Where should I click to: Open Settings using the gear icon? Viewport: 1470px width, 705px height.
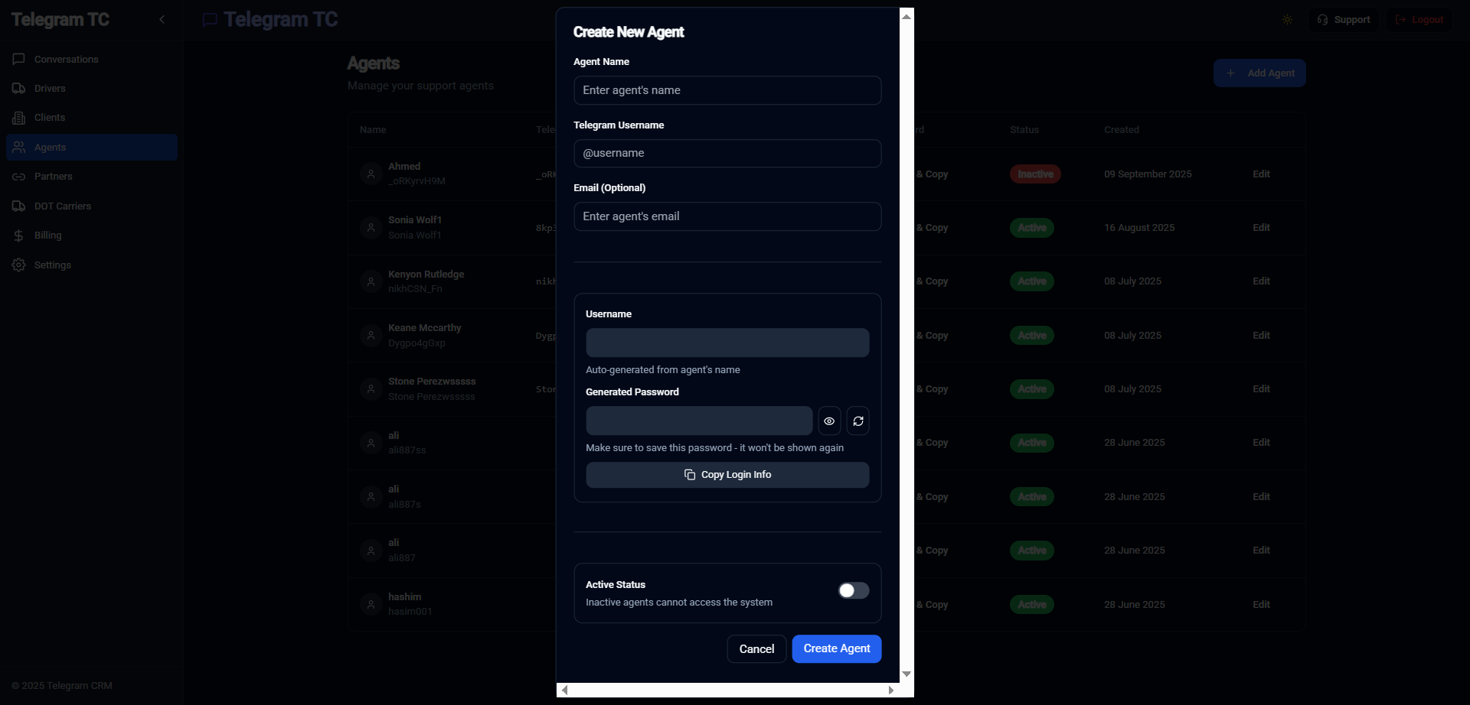(x=19, y=265)
